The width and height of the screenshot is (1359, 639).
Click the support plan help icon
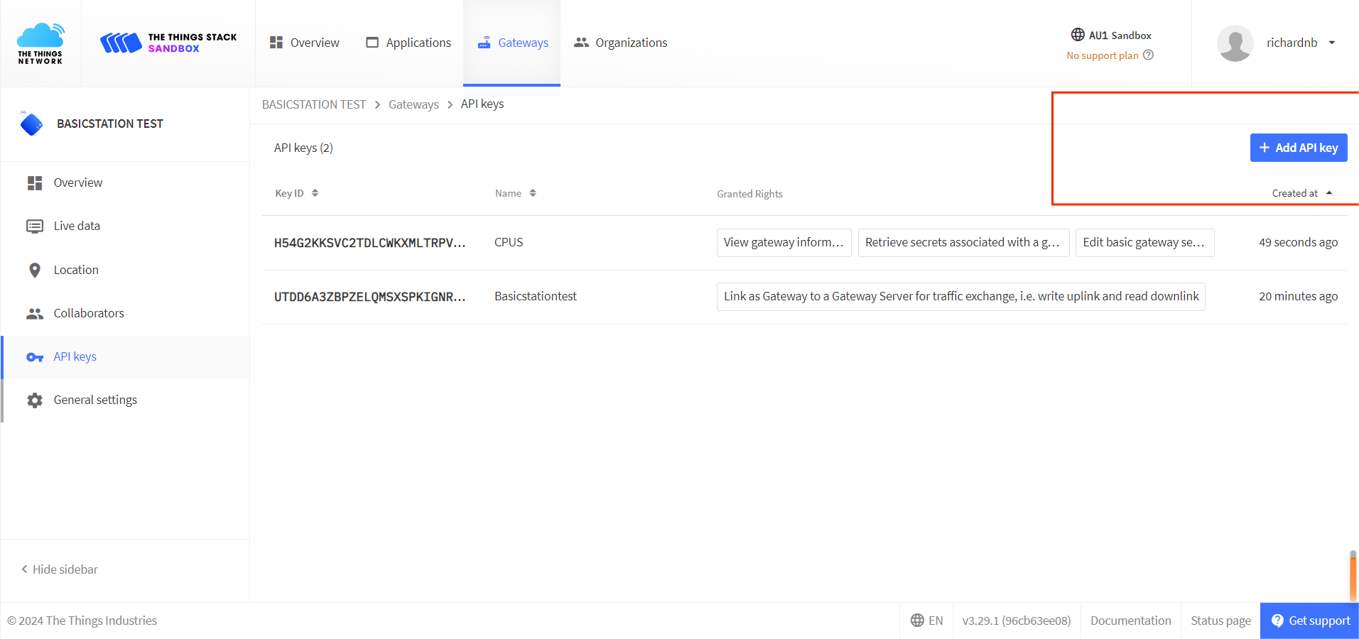(x=1148, y=55)
